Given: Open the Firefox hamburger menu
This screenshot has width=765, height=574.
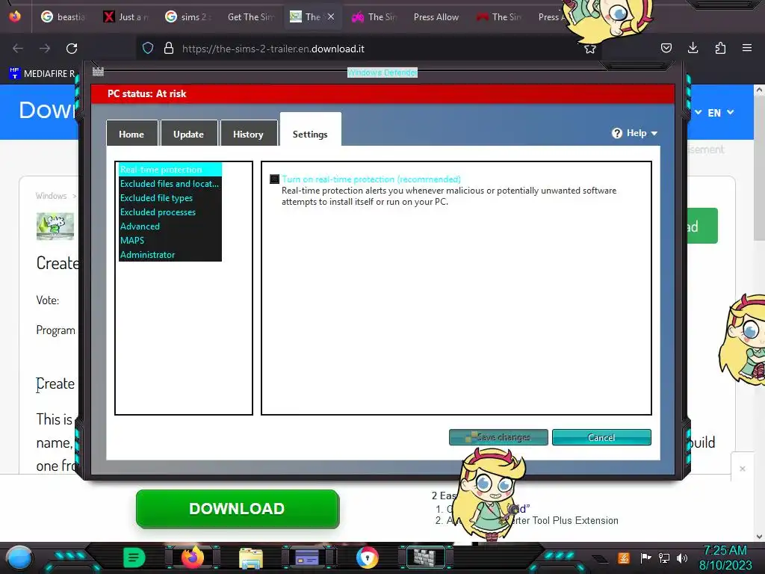Looking at the screenshot, I should click(x=747, y=48).
